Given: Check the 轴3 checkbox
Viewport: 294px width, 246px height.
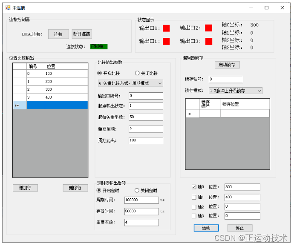Looking at the screenshot, I should (x=194, y=216).
